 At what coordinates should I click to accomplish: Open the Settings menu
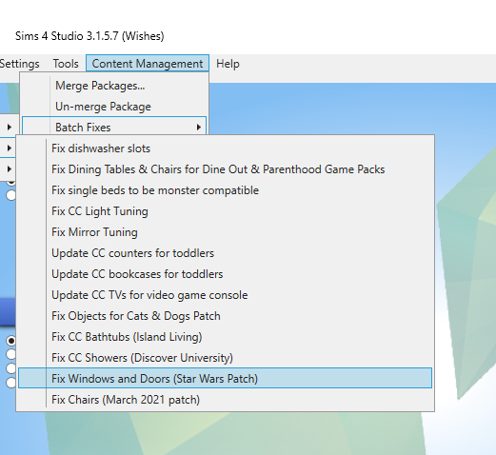[20, 64]
